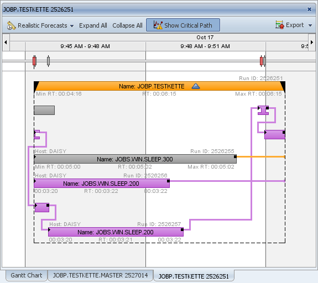Switch to JOBP.TESTKETTE.MASTER 2527014 tab

pyautogui.click(x=101, y=275)
